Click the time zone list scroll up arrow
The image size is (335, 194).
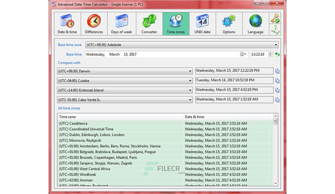[275, 116]
